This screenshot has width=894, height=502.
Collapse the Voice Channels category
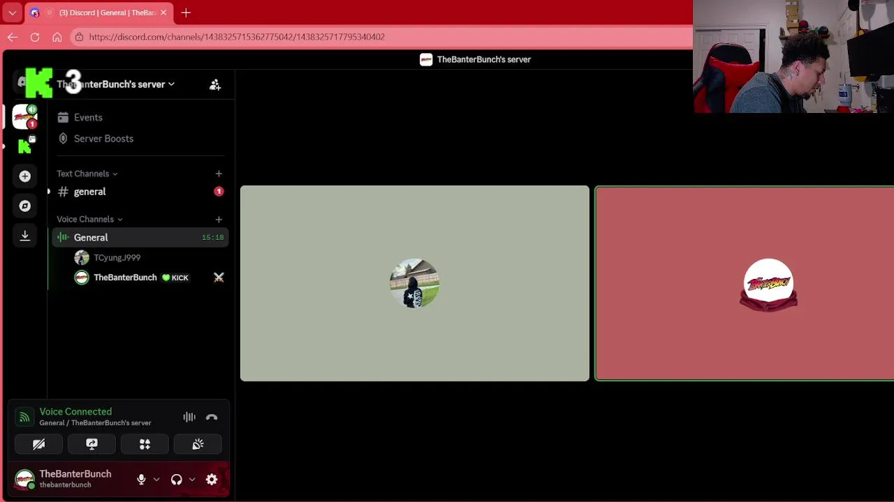pos(89,219)
